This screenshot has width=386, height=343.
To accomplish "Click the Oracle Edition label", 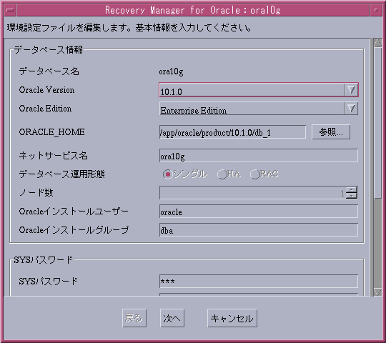I will [x=45, y=109].
